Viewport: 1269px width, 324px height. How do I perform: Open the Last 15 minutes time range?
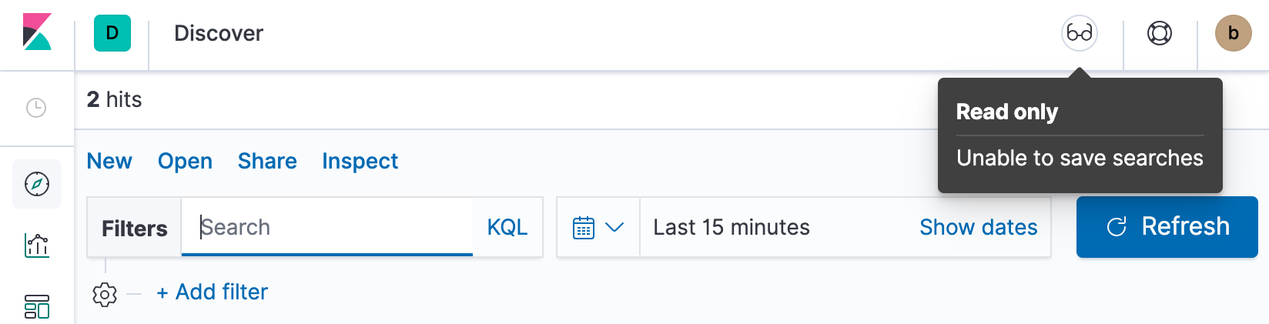point(732,228)
